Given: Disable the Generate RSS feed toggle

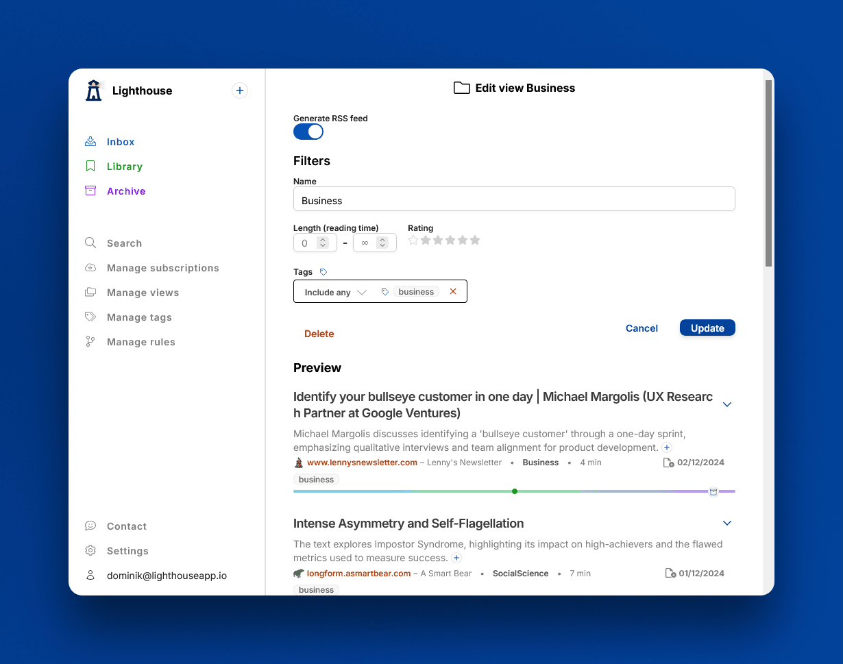Looking at the screenshot, I should click(x=308, y=132).
